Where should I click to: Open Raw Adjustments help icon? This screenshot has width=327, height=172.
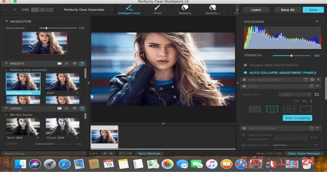pyautogui.click(x=306, y=79)
